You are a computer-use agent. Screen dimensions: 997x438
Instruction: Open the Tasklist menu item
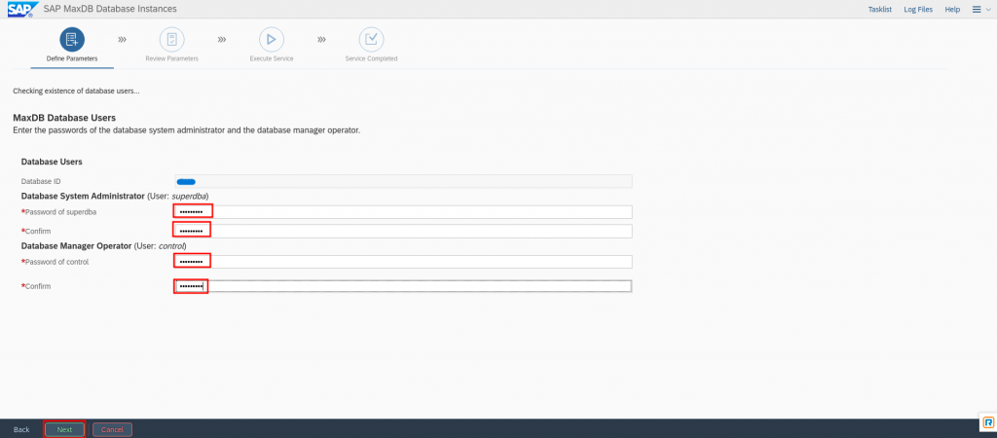coord(880,9)
